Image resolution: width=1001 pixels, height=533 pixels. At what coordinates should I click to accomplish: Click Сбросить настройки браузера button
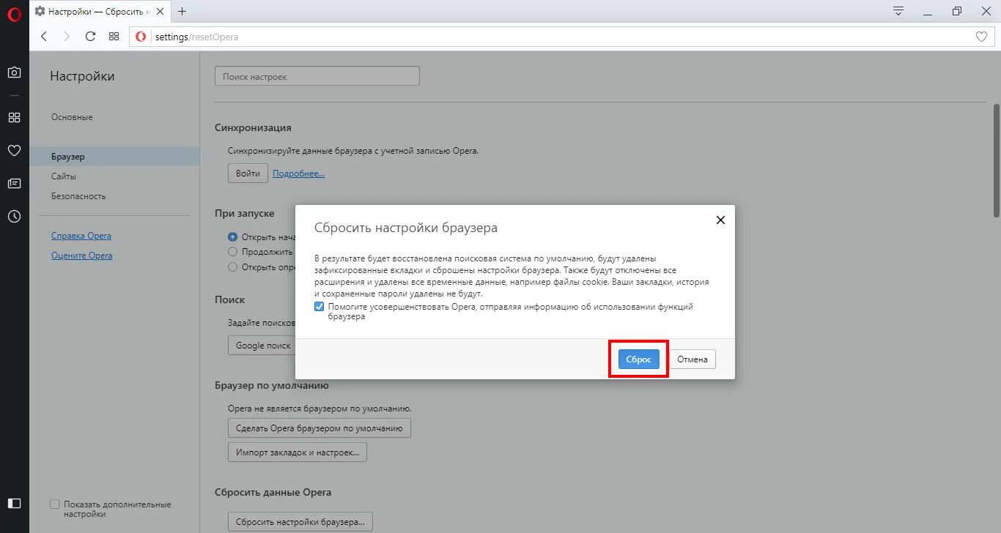pos(300,522)
